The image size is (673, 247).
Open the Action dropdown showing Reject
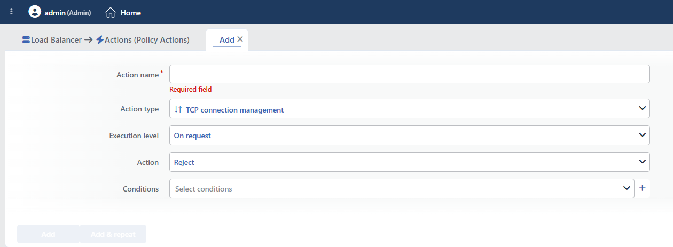pos(409,162)
